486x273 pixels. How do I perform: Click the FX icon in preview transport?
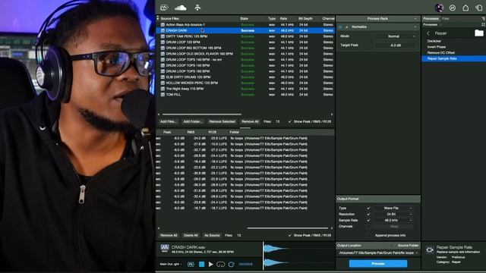click(191, 265)
